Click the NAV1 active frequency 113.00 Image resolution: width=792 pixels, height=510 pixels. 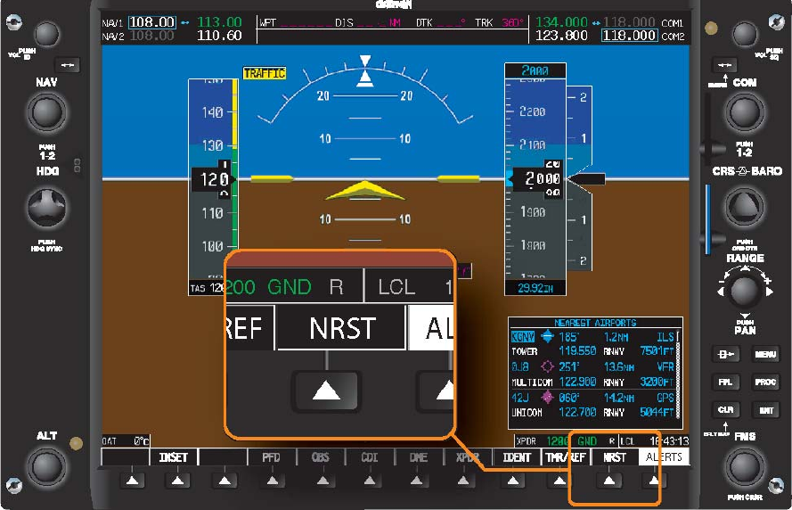(219, 22)
